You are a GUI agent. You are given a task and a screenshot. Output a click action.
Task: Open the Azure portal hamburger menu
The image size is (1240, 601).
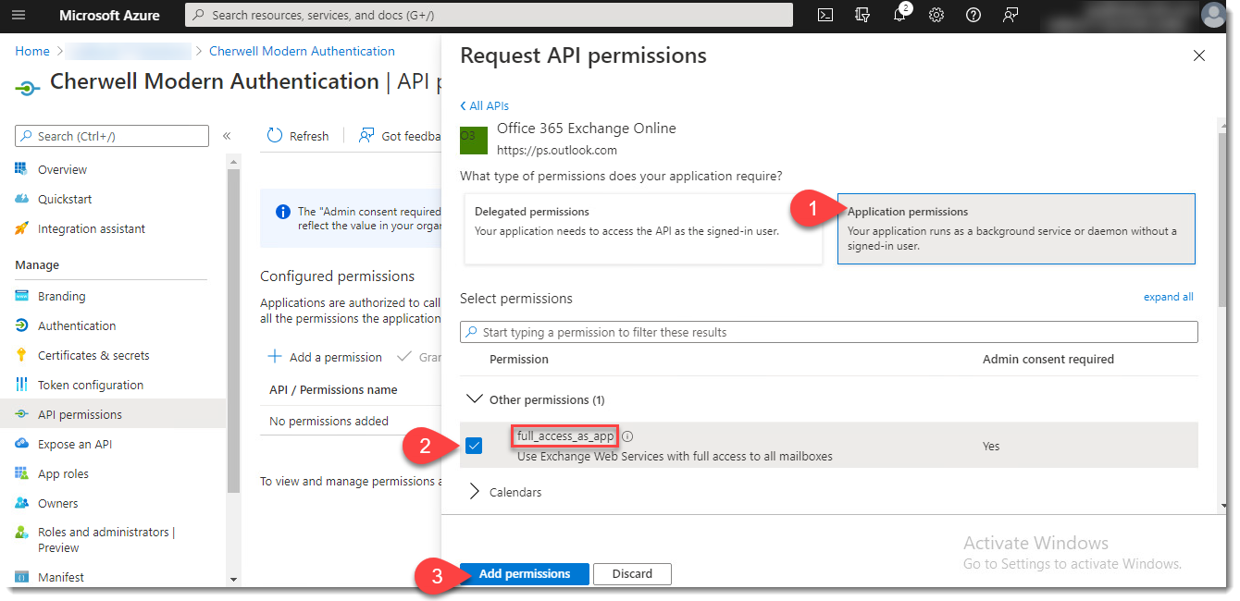19,15
